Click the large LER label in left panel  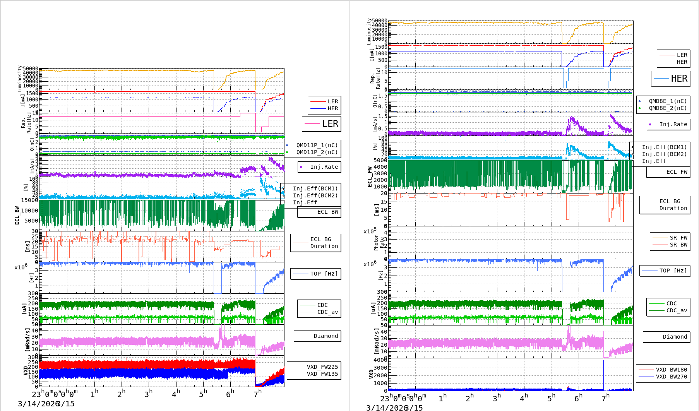pos(330,124)
